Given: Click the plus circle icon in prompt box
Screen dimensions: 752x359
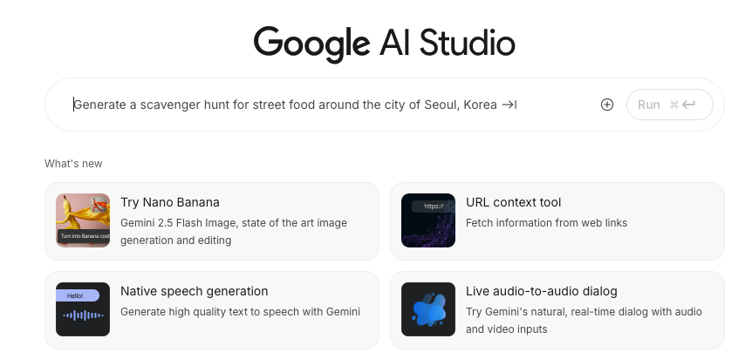Looking at the screenshot, I should (607, 105).
